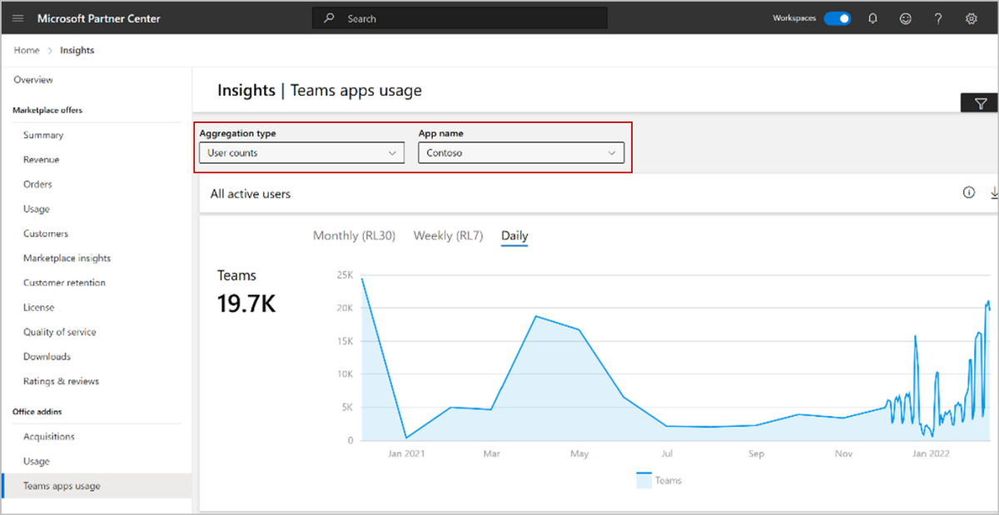Open Acquisitions under Office addins
999x515 pixels.
pos(49,437)
